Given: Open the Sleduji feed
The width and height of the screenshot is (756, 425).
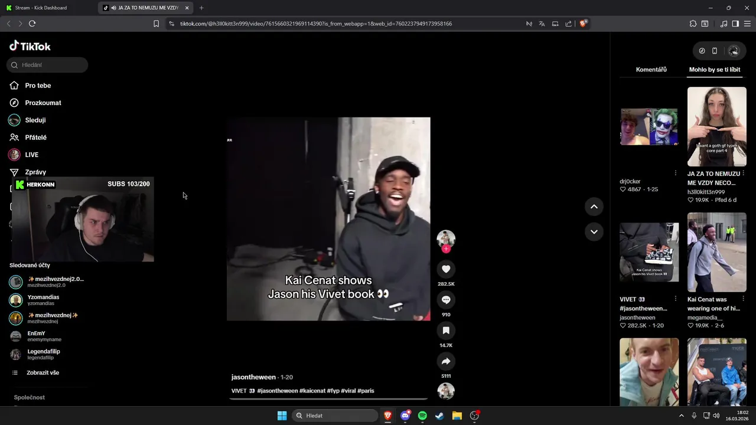Looking at the screenshot, I should [35, 120].
